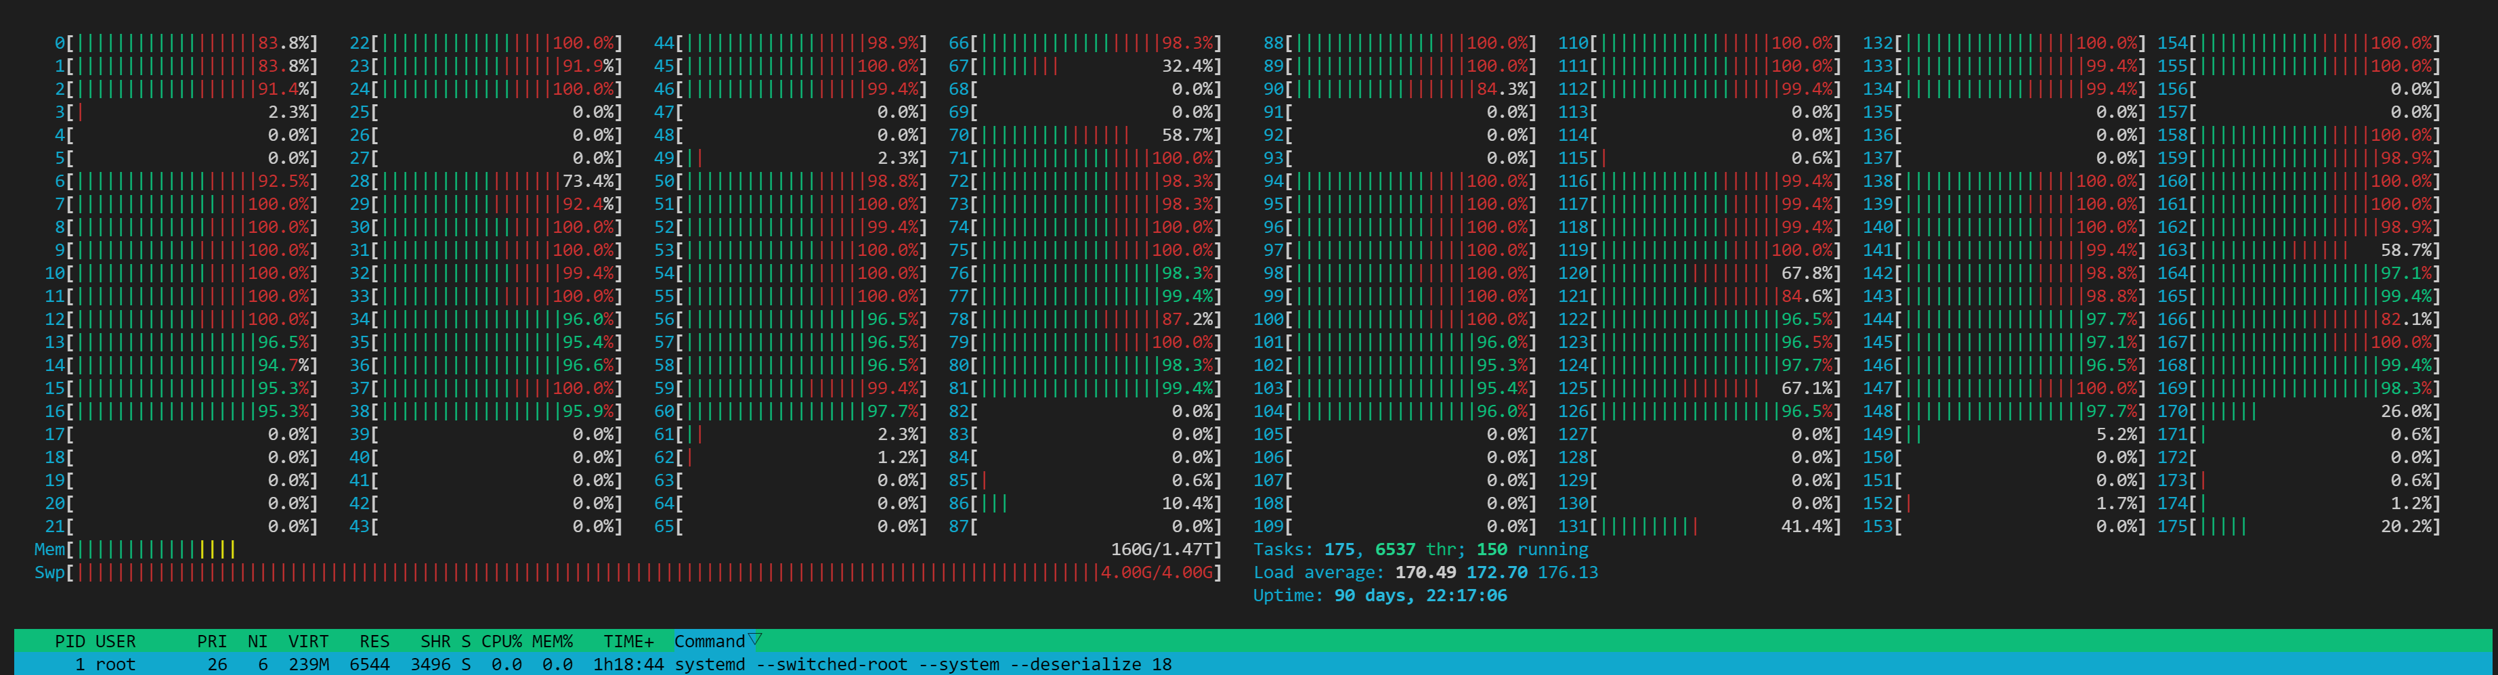
Task: Sort by the NI column header
Action: 257,641
